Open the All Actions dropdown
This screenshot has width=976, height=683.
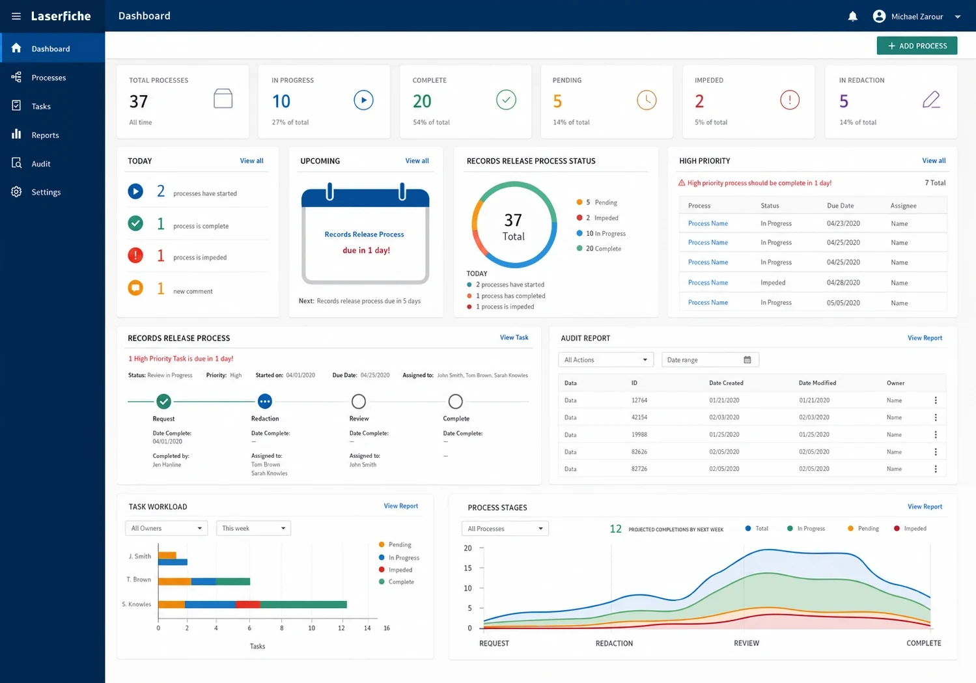(606, 359)
